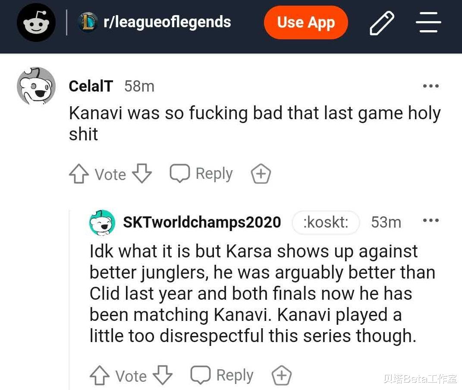Expand options menu on SKTworldchamps2020's comment
Image resolution: width=462 pixels, height=390 pixels.
click(x=431, y=221)
